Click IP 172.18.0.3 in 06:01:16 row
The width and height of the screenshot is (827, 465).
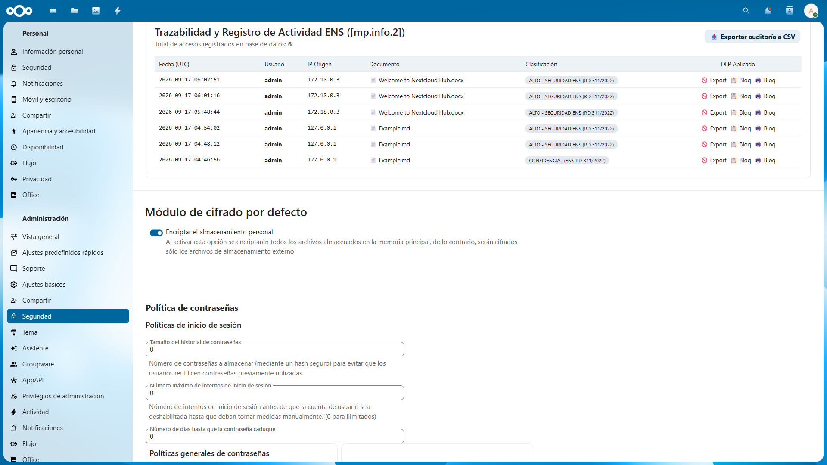tap(323, 96)
